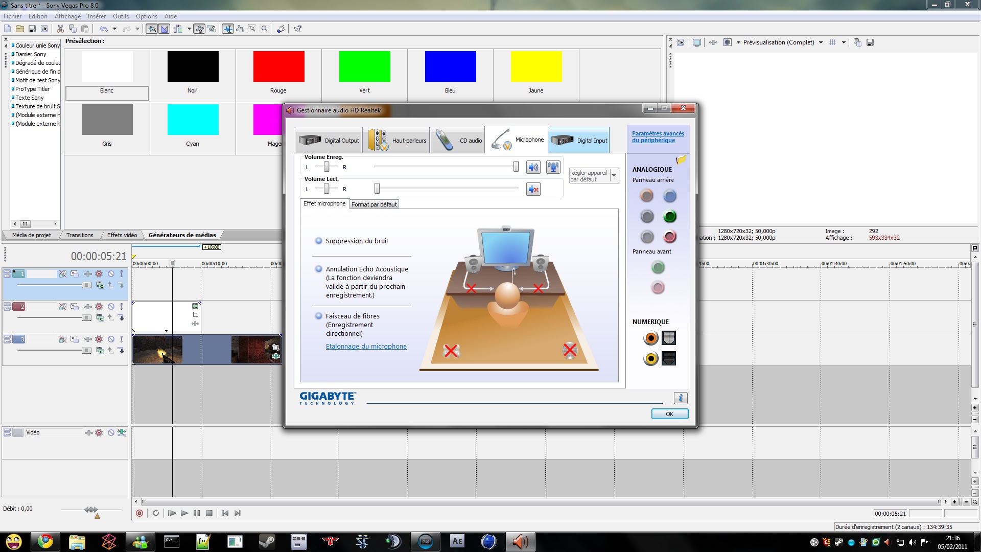
Task: Switch to the Transitions tab
Action: [x=80, y=235]
